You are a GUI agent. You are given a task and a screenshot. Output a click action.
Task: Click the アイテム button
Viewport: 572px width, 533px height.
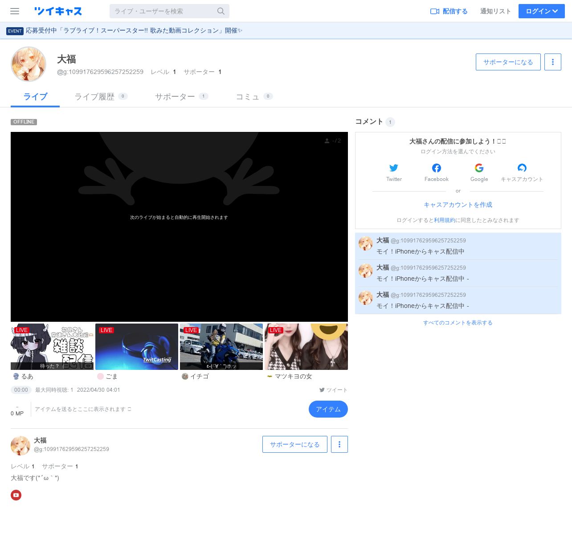tap(328, 409)
